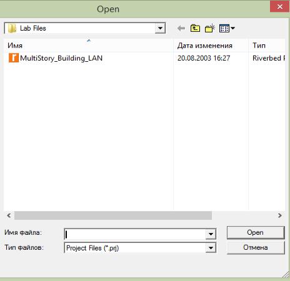Focus the Имя файла input field
Screen dimensions: 290x281
click(135, 234)
